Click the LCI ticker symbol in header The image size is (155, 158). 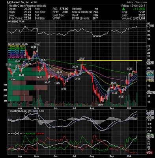[9, 2]
